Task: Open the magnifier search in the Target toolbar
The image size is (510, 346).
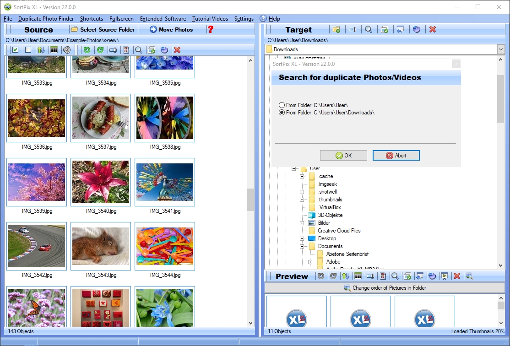Action: click(x=369, y=29)
